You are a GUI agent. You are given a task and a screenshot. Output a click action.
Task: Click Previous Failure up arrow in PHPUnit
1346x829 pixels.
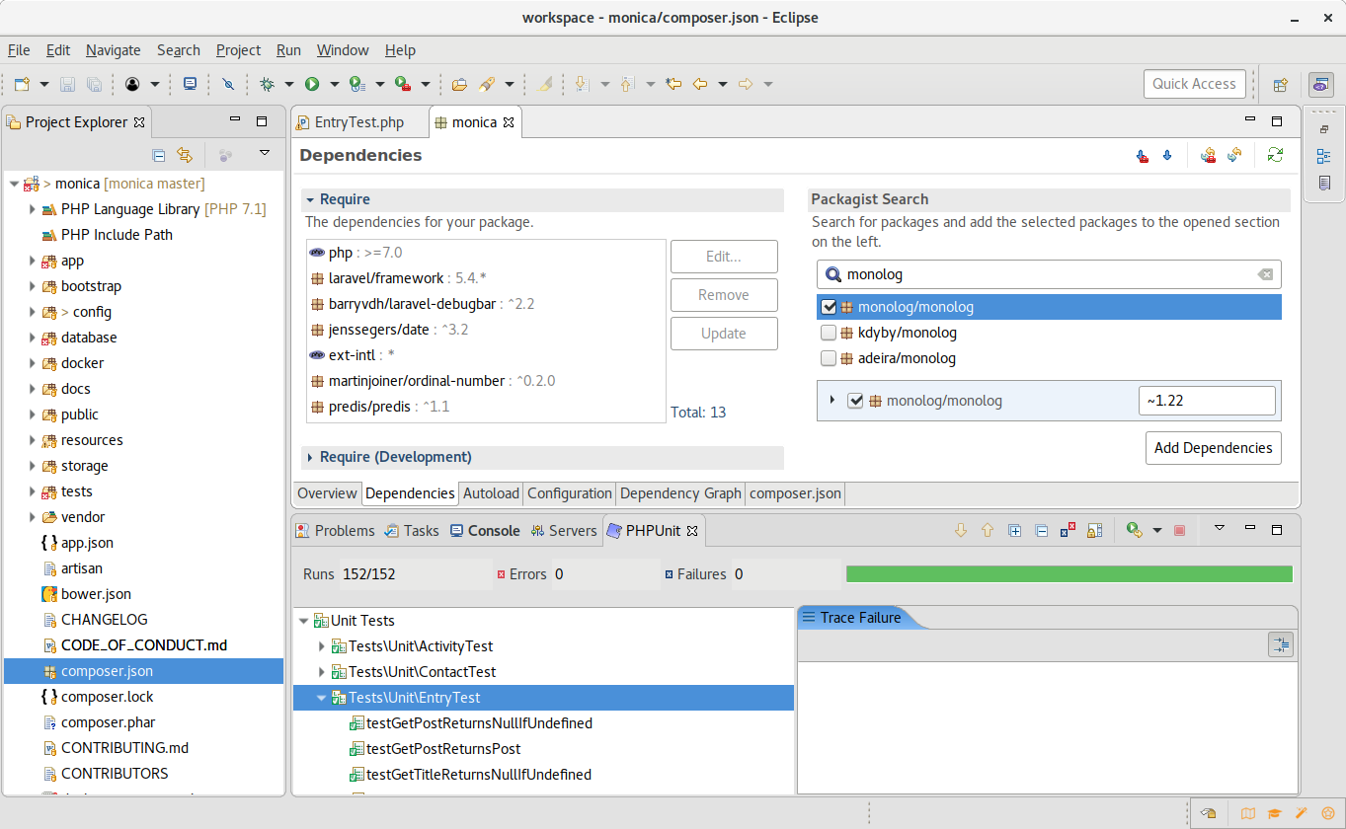[x=987, y=531]
